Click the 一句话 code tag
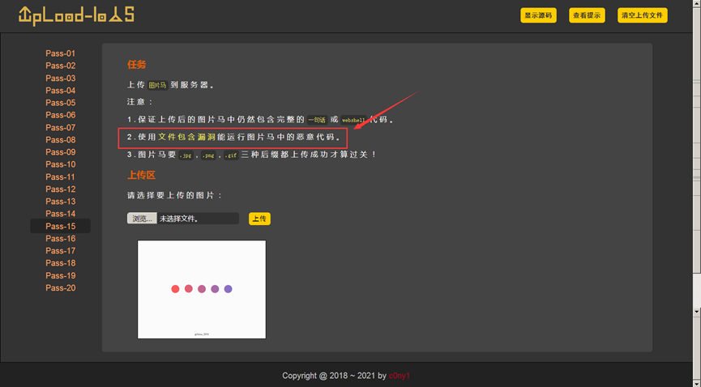Image resolution: width=701 pixels, height=387 pixels. coord(317,120)
